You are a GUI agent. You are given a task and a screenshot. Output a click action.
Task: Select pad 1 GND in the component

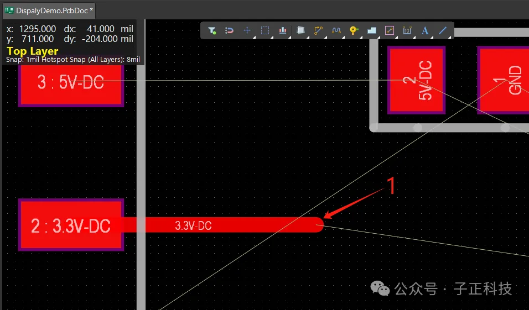point(504,80)
